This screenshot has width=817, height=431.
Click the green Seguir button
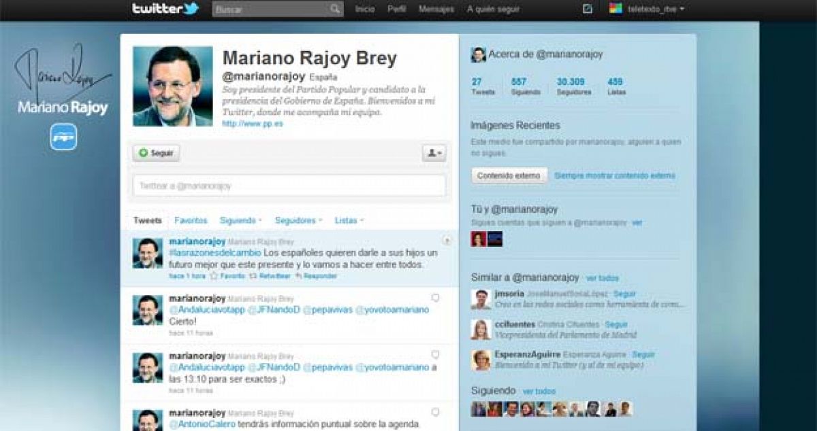(156, 153)
